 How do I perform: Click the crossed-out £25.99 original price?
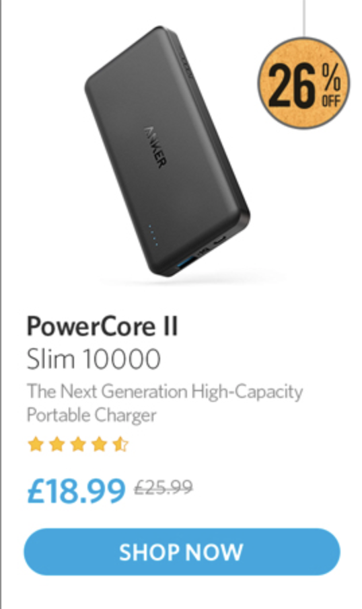(164, 487)
